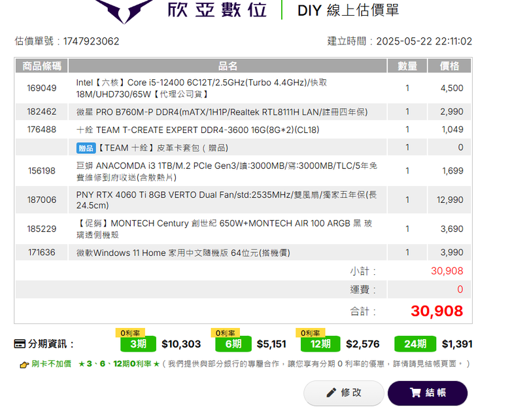Click the 數量 column header
This screenshot has width=510, height=419.
pyautogui.click(x=407, y=66)
